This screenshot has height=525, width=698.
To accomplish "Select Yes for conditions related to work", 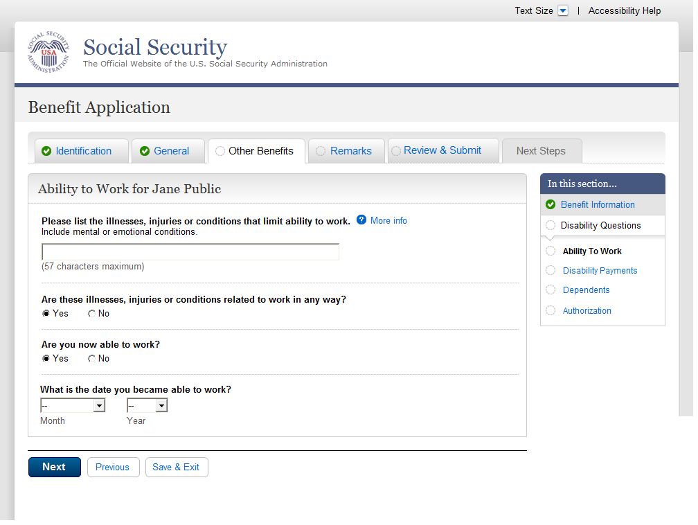I will [x=46, y=313].
